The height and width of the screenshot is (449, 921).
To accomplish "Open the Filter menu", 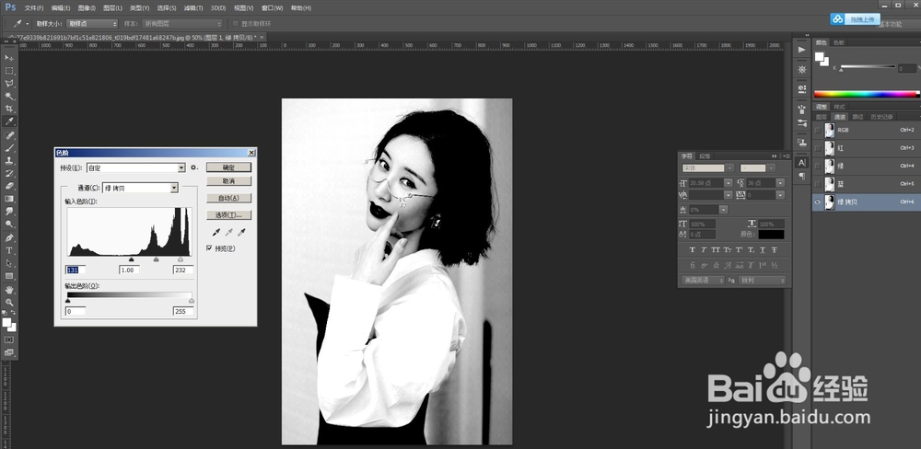I will pos(193,8).
